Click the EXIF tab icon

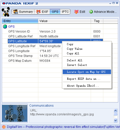[x=38, y=12]
